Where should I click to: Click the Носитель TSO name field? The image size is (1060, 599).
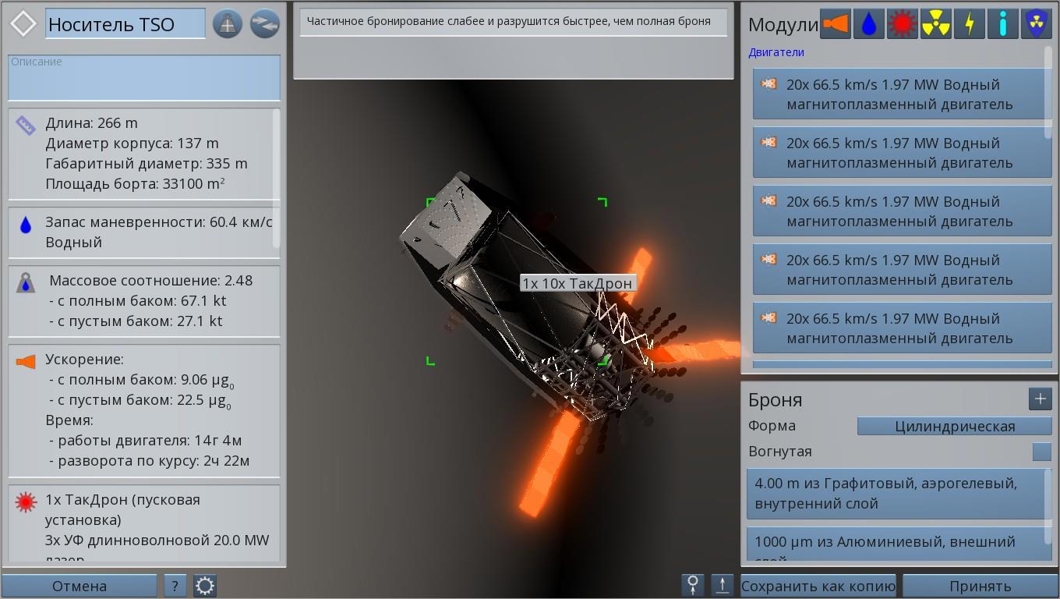coord(125,24)
